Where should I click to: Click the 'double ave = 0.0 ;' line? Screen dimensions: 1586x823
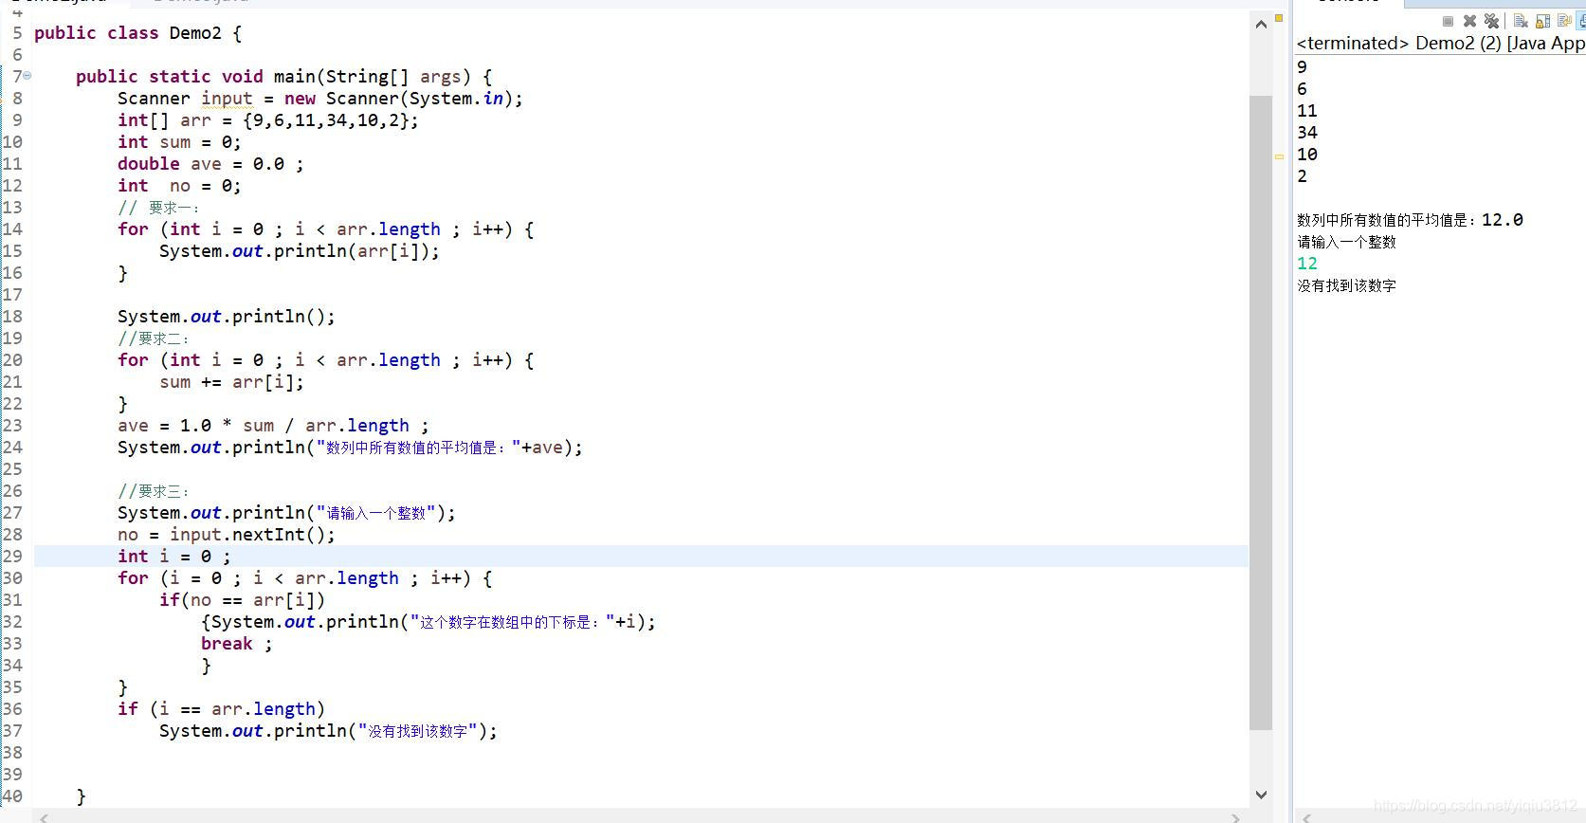pyautogui.click(x=210, y=164)
